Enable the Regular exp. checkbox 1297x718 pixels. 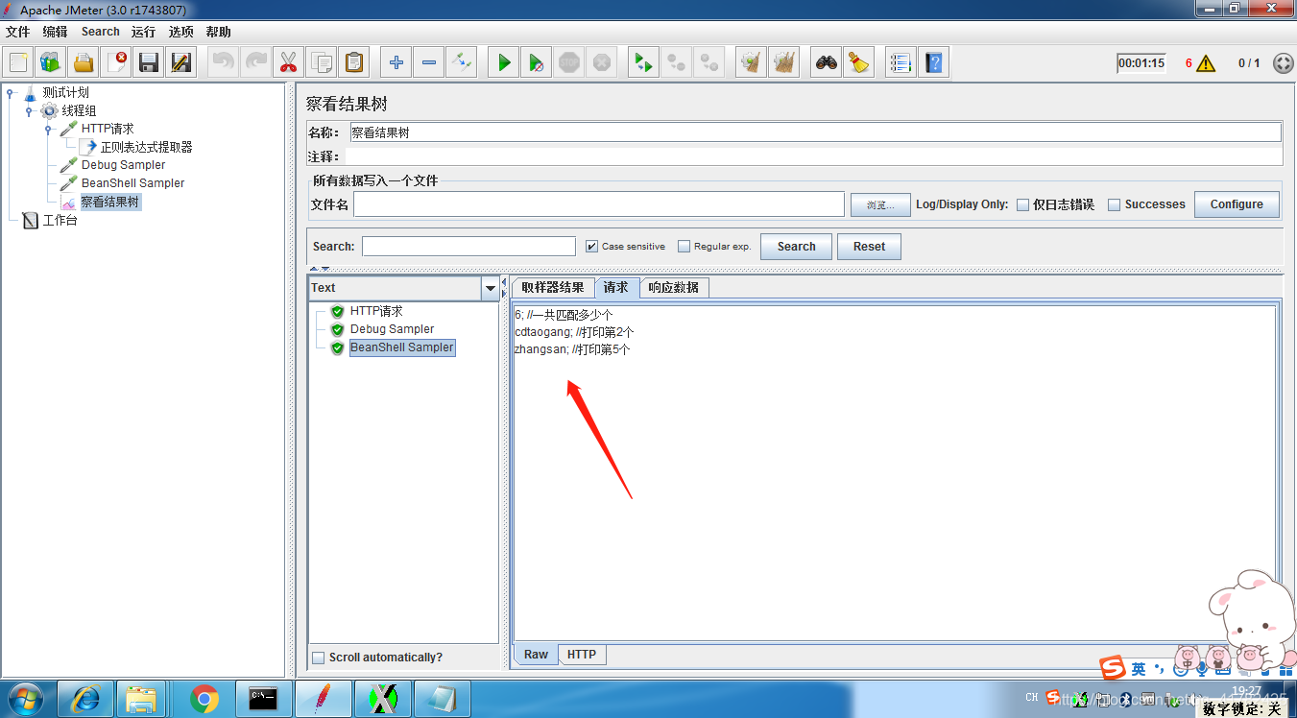tap(685, 247)
